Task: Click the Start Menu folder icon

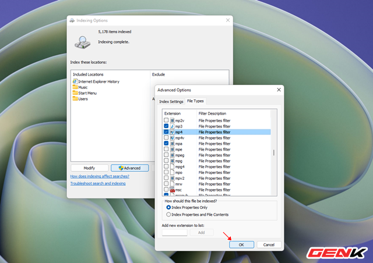Action: (x=75, y=93)
